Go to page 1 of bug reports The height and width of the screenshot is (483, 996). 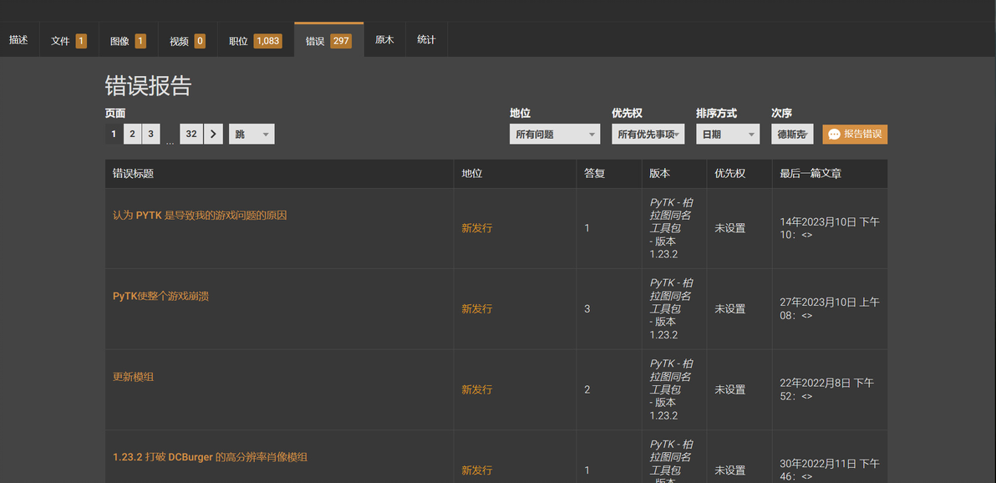coord(114,134)
